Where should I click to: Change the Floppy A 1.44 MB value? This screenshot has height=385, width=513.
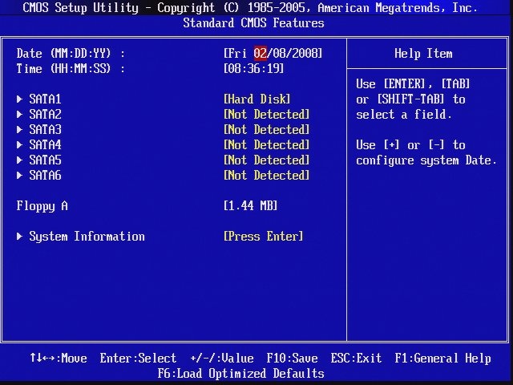[250, 206]
